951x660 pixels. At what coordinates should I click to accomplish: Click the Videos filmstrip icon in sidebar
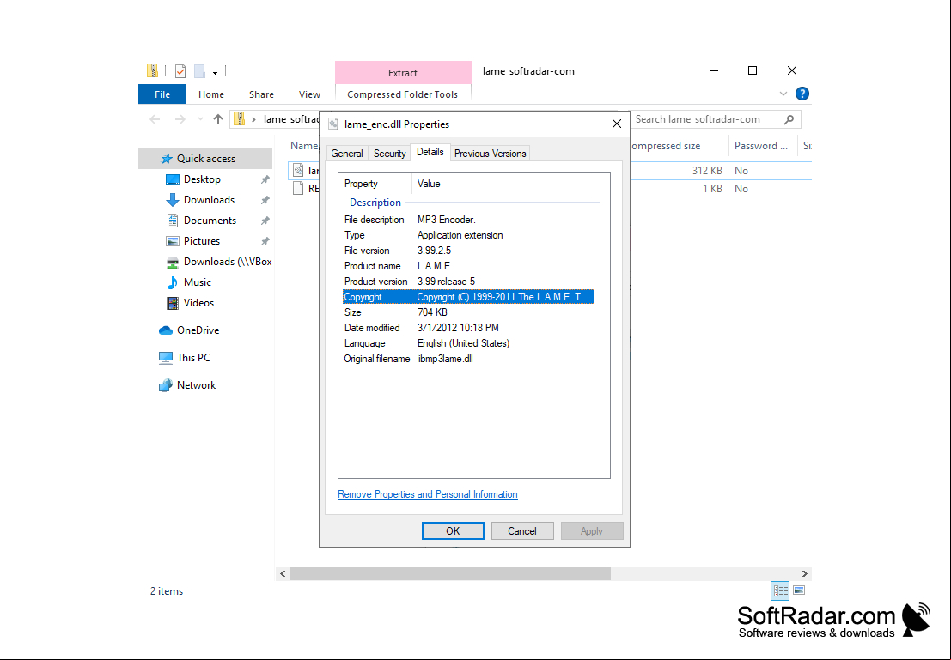(173, 303)
